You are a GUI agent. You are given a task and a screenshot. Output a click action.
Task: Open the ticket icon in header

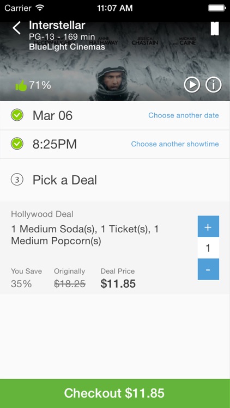tap(215, 28)
